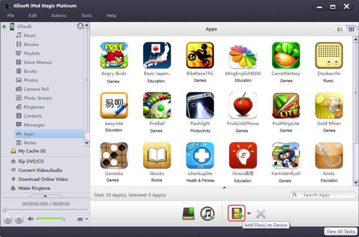Click the delete X toolbar icon
This screenshot has height=237, width=359.
(x=260, y=214)
